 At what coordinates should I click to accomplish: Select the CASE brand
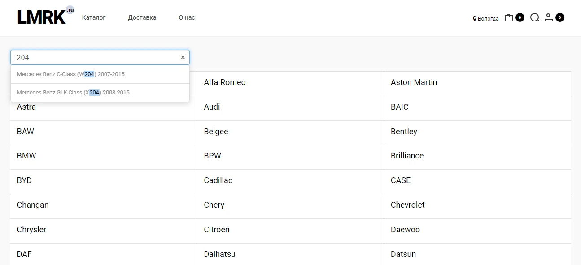[401, 180]
